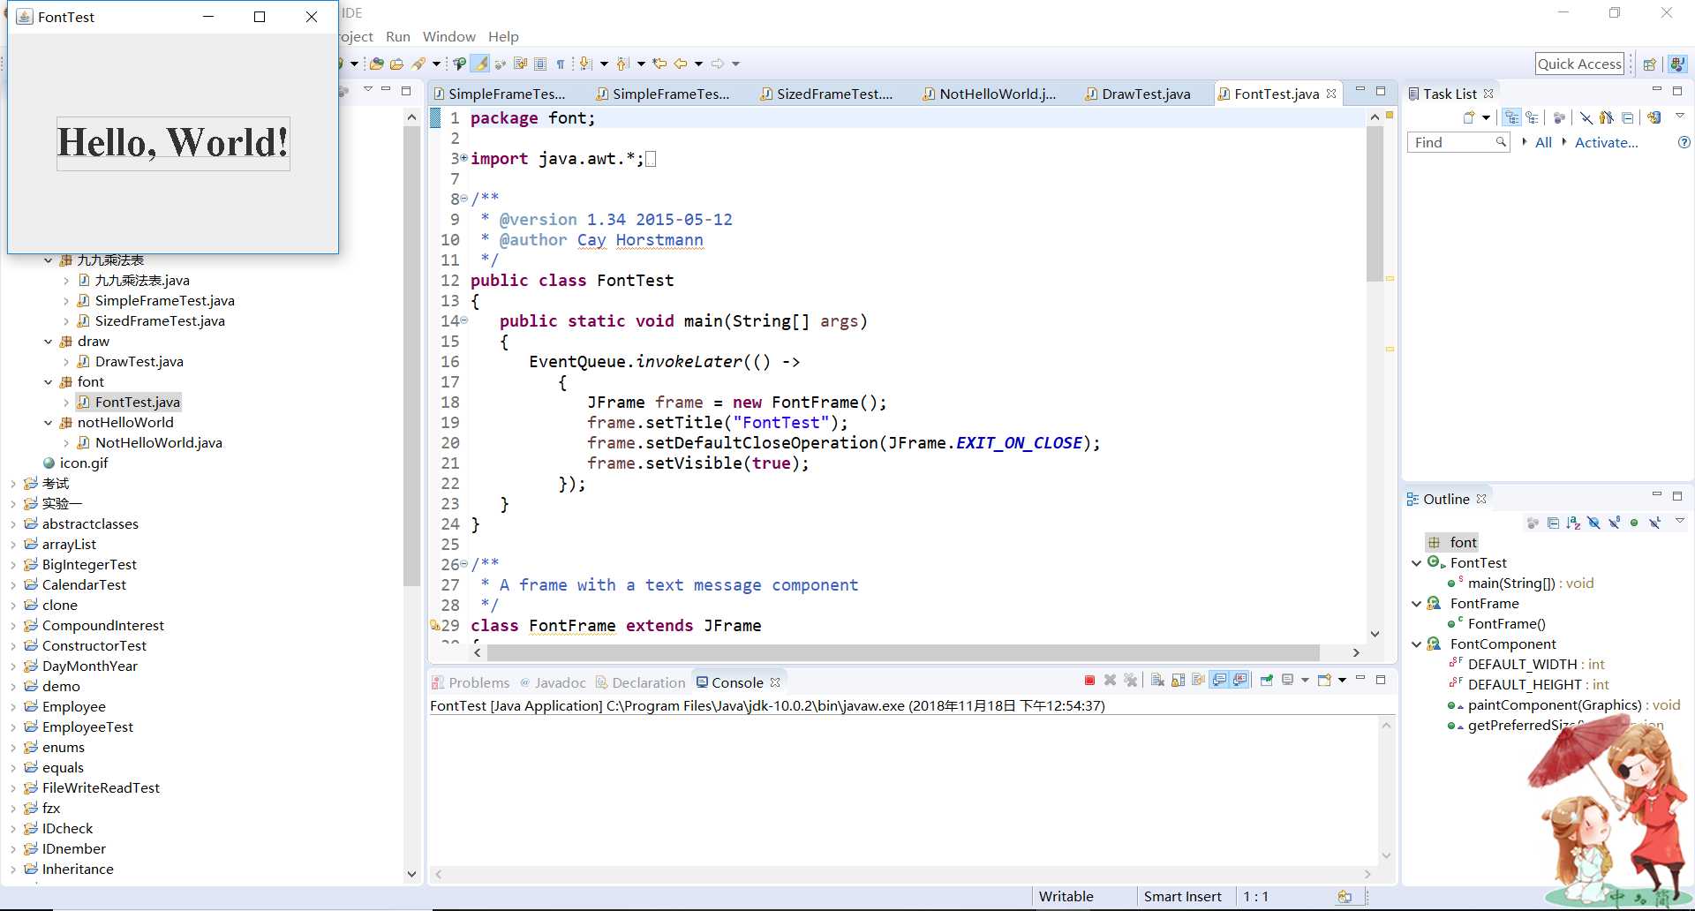Image resolution: width=1695 pixels, height=911 pixels.
Task: Click the Clear Console icon
Action: 1157,680
